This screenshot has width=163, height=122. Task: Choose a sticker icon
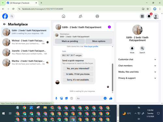pyautogui.click(x=67, y=98)
